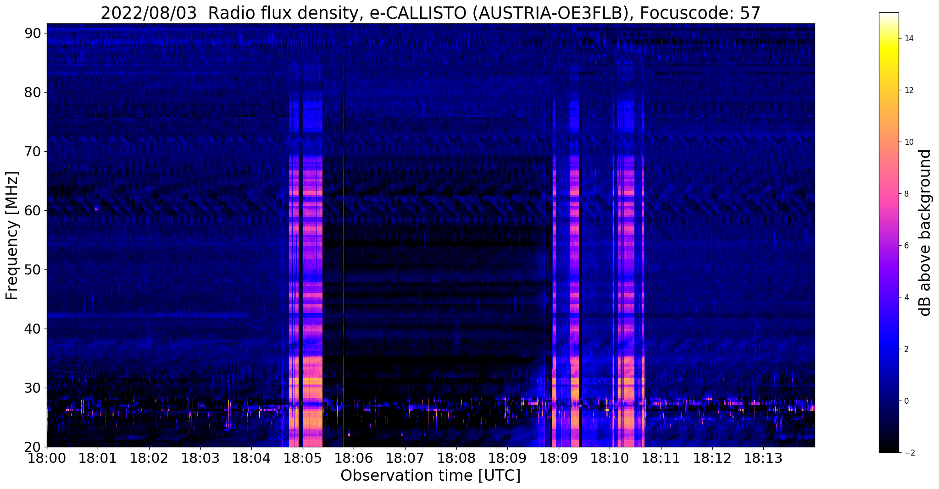
Task: Click the plot title text mentioning e-CALLISTO
Action: pos(431,13)
